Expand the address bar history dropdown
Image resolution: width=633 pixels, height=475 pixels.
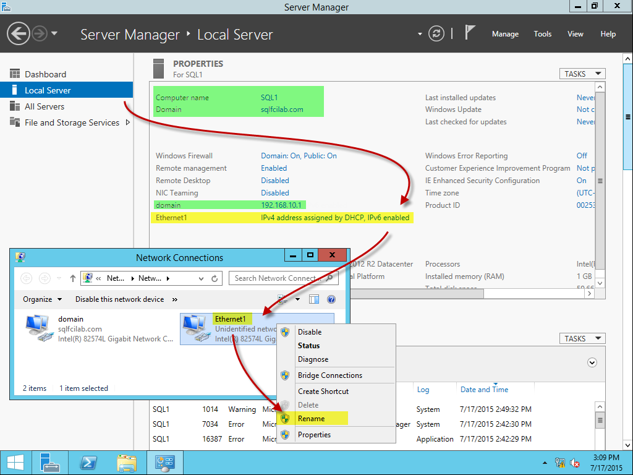coord(201,278)
